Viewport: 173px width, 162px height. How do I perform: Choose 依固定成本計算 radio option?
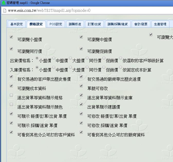click(121, 67)
